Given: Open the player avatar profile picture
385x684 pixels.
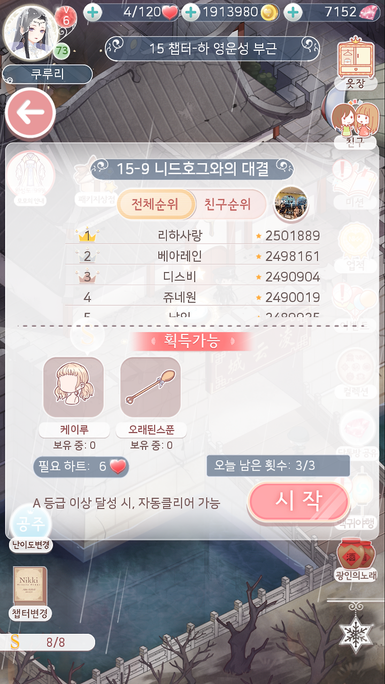Looking at the screenshot, I should [30, 31].
